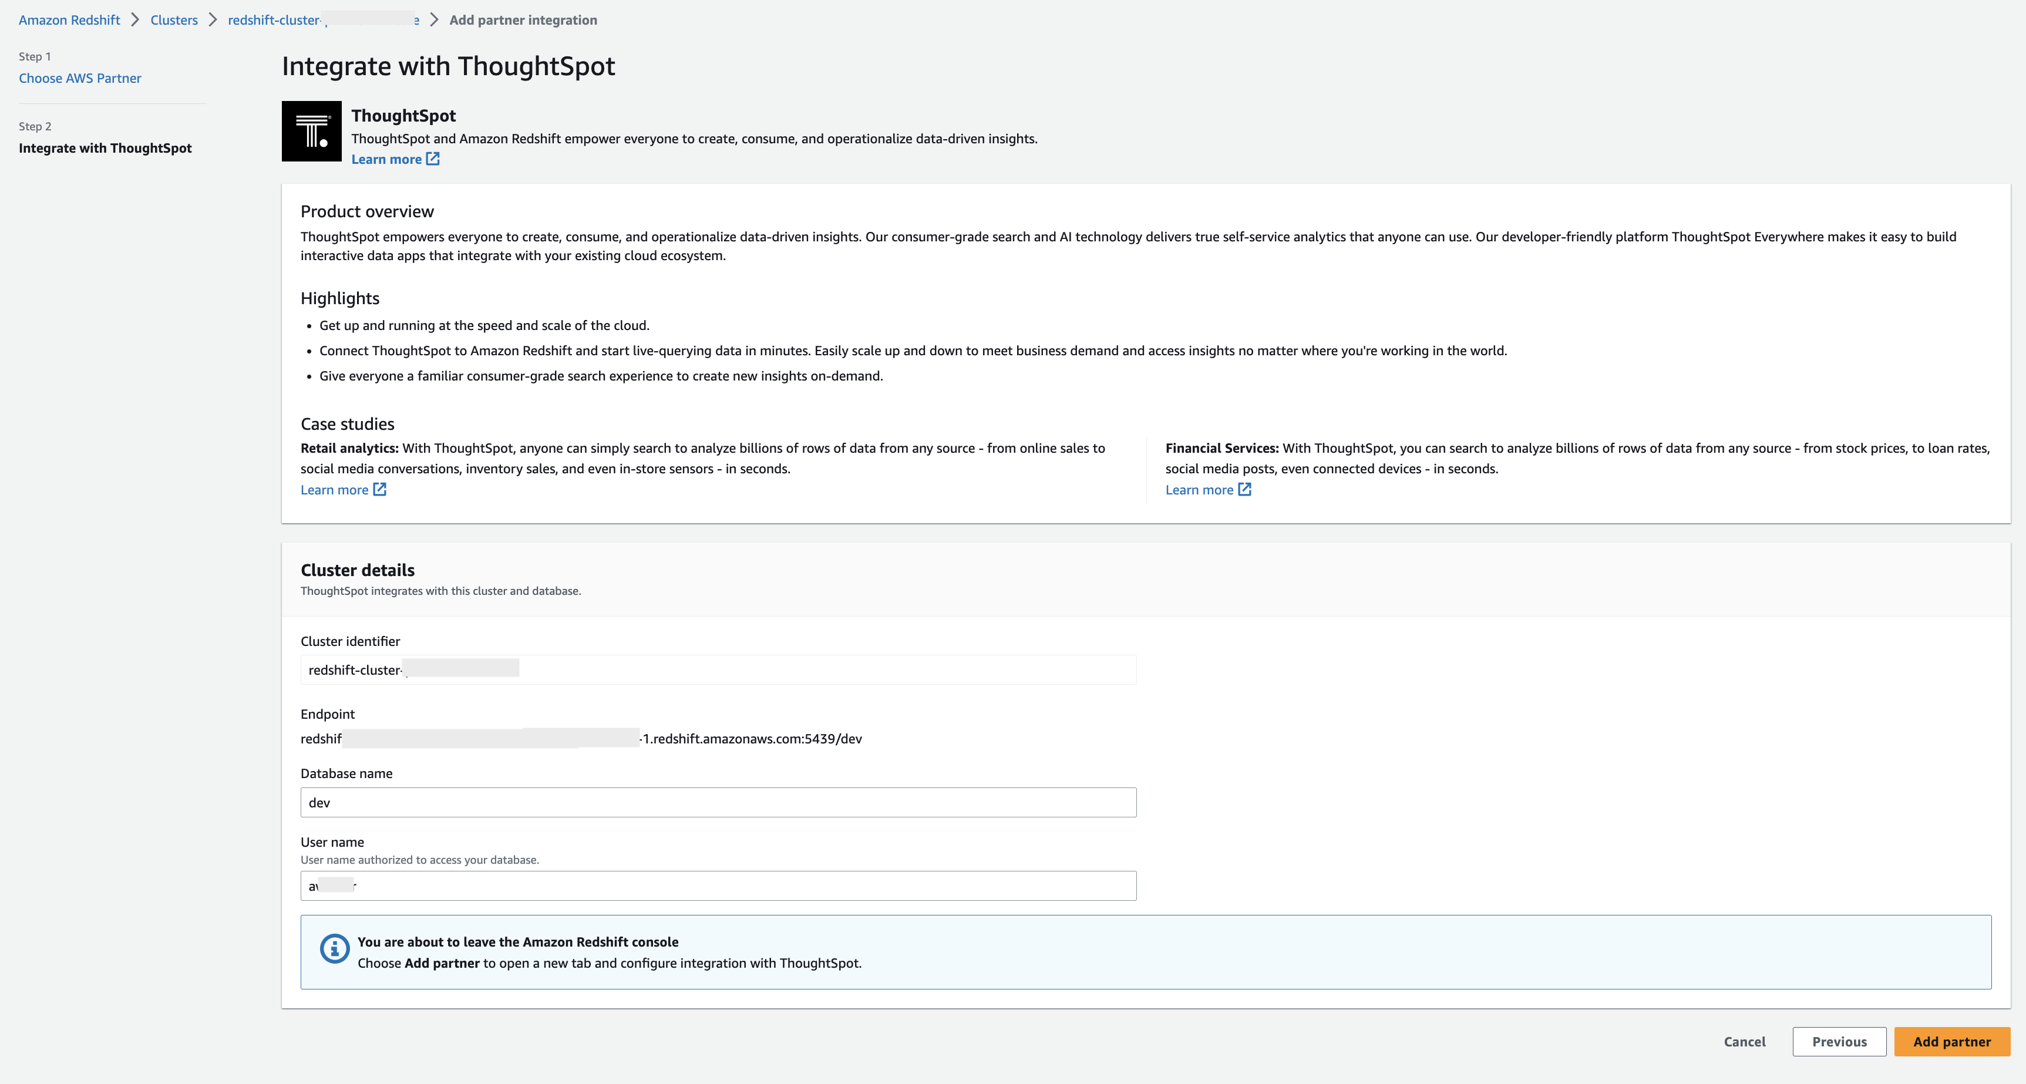
Task: Go to Clusters breadcrumb link
Action: [x=174, y=19]
